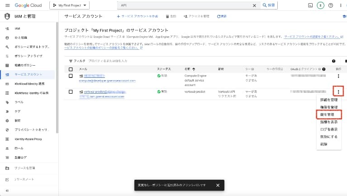Click サービス アカウントを作成 button
This screenshot has width=347, height=196.
point(137,16)
